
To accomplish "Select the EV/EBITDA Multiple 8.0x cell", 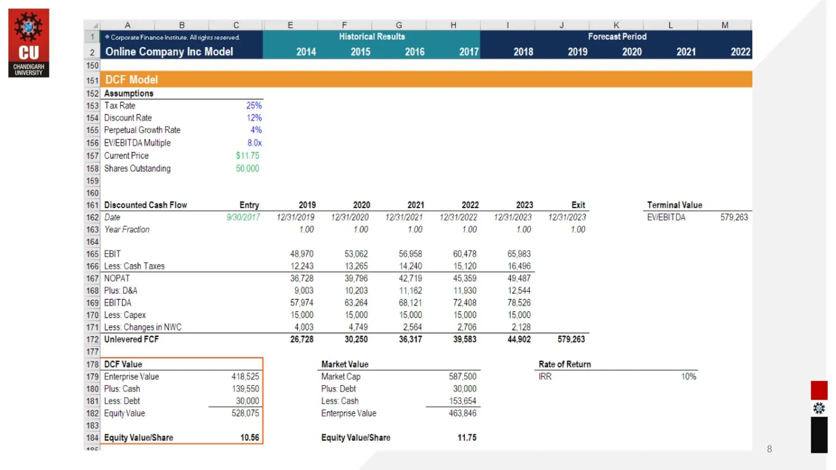I will (254, 143).
